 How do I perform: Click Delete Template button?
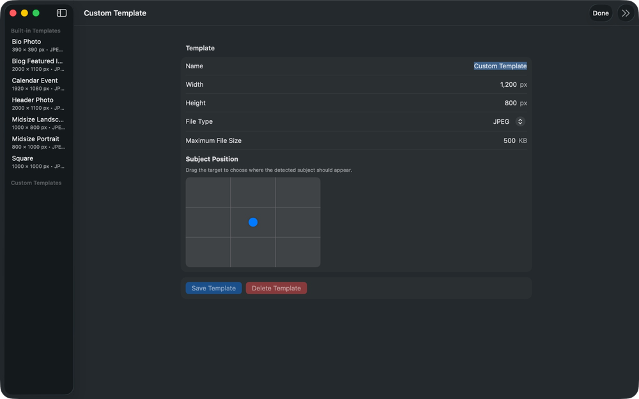[x=276, y=288]
